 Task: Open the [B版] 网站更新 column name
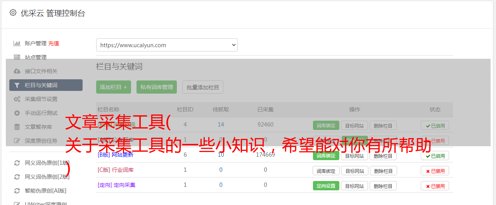116,155
